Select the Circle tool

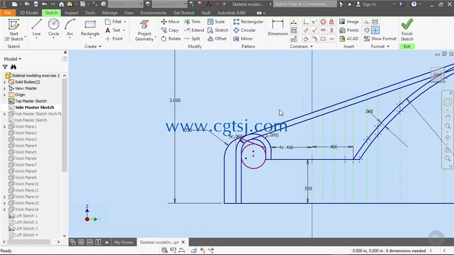(x=53, y=28)
